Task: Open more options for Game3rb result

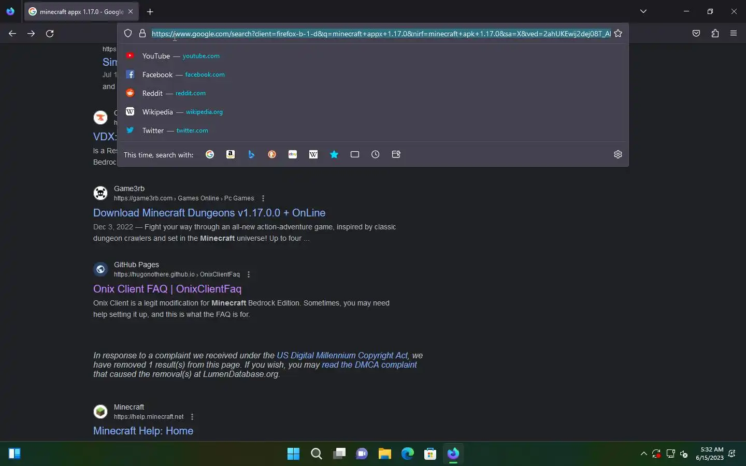Action: (x=263, y=198)
